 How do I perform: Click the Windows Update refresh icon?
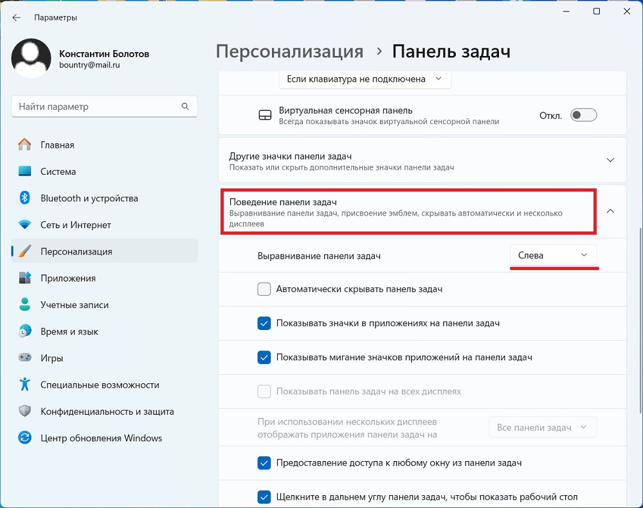point(24,438)
